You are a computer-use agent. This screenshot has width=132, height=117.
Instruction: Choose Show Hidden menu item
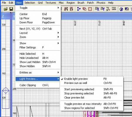tap(38, 66)
